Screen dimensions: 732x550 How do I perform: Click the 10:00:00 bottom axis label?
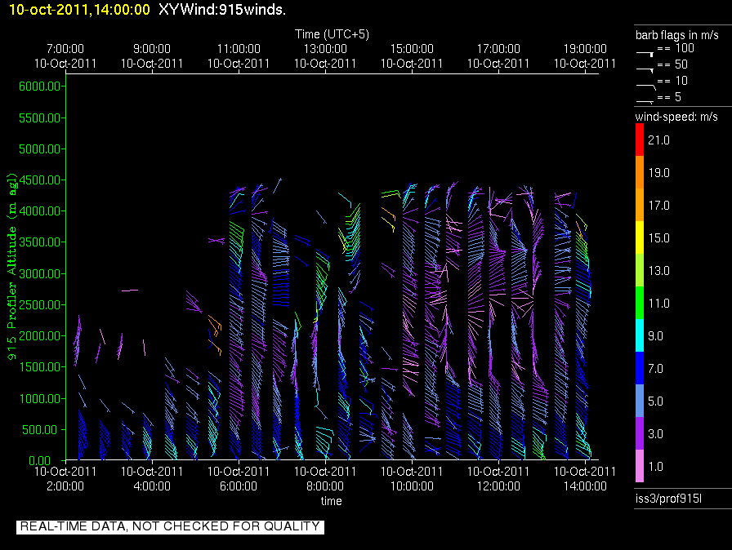412,486
